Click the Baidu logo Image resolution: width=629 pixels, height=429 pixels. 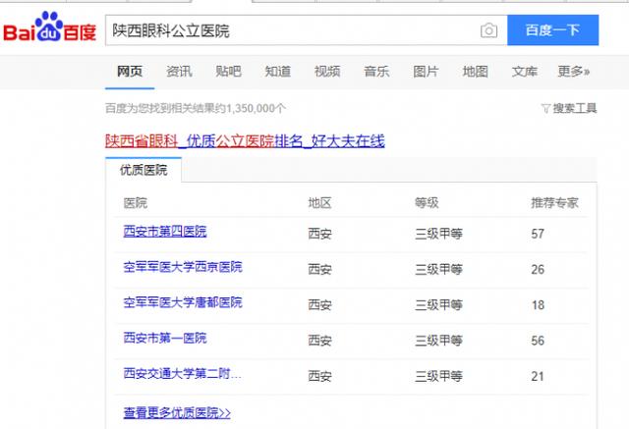[x=50, y=27]
